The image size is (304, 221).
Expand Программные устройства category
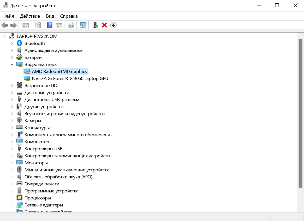[12, 191]
